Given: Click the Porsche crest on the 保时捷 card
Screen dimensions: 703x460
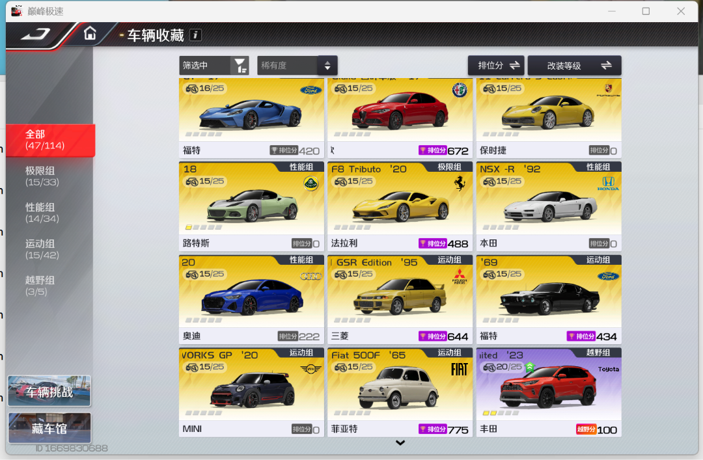Looking at the screenshot, I should tap(608, 89).
